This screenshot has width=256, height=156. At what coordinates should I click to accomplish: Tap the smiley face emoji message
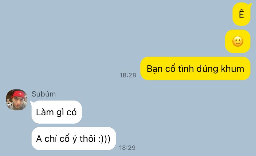(238, 41)
